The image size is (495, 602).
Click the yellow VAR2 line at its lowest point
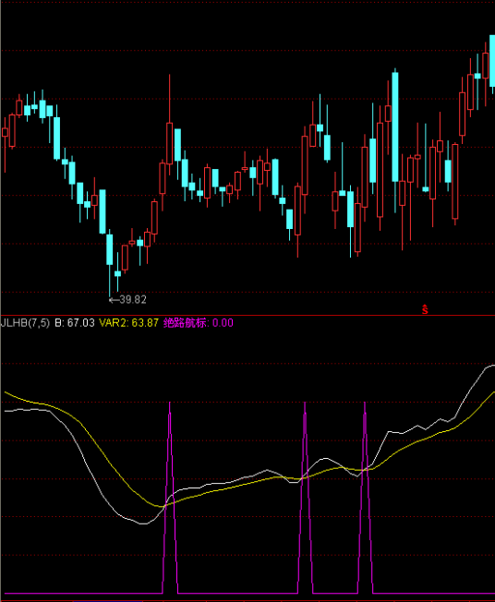click(161, 506)
